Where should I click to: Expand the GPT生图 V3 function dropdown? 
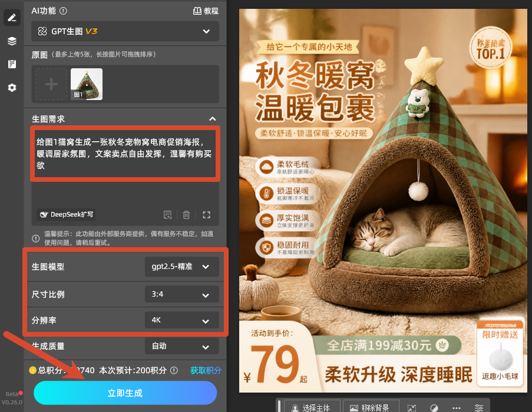(125, 31)
